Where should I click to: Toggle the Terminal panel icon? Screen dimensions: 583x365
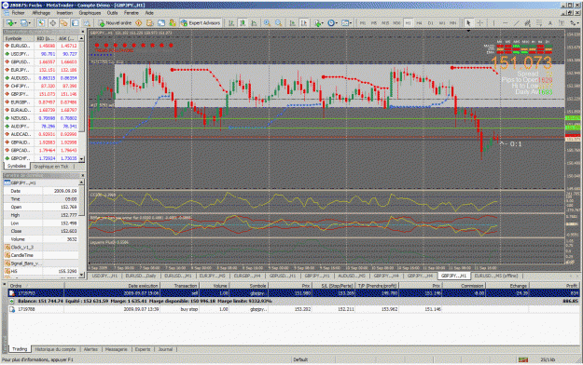tap(76, 23)
